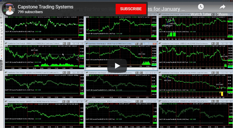The width and height of the screenshot is (233, 128).
Task: Click the red SUBSCRIBE button
Action: [131, 9]
